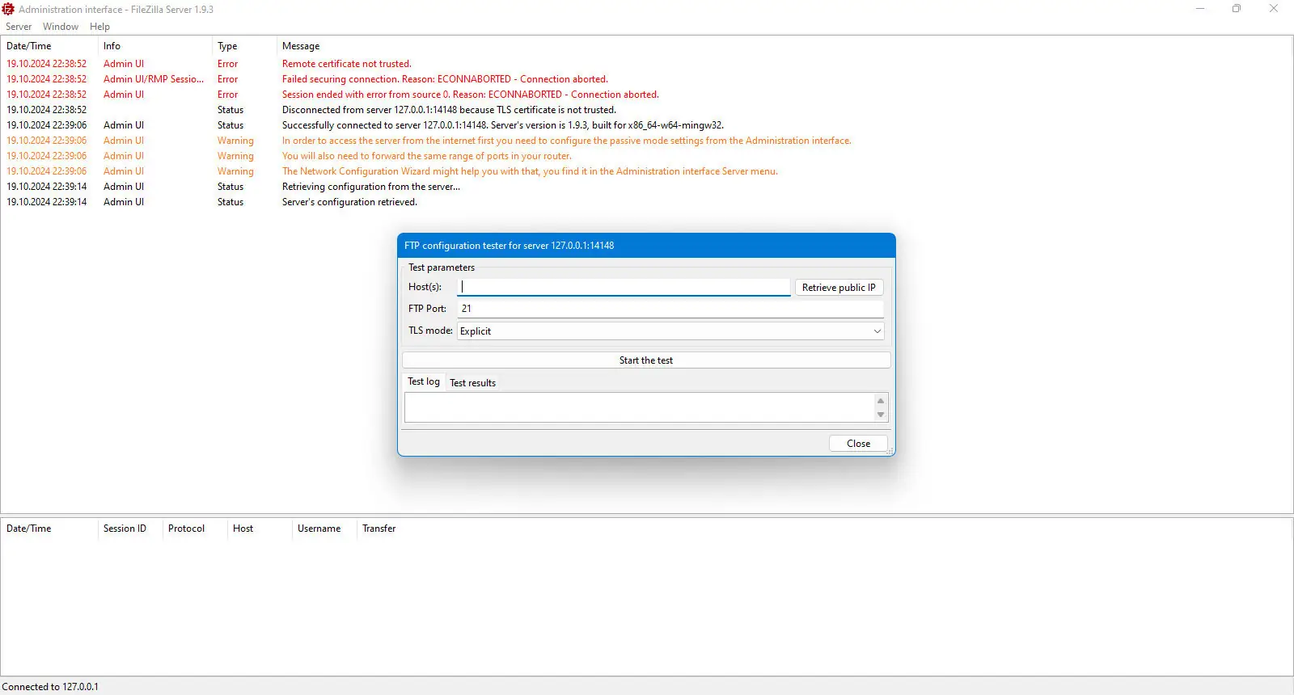The width and height of the screenshot is (1294, 695).
Task: Open the Help menu
Action: [99, 27]
